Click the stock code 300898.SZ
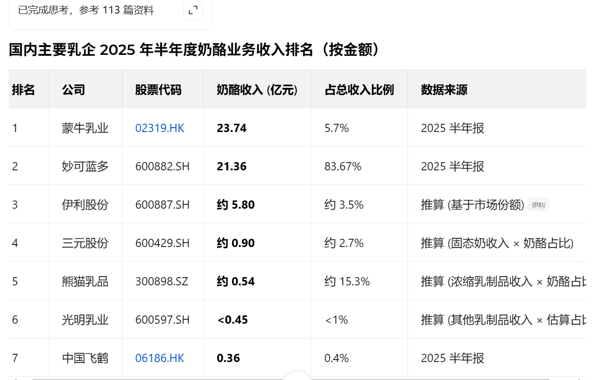This screenshot has height=380, width=593. 161,281
